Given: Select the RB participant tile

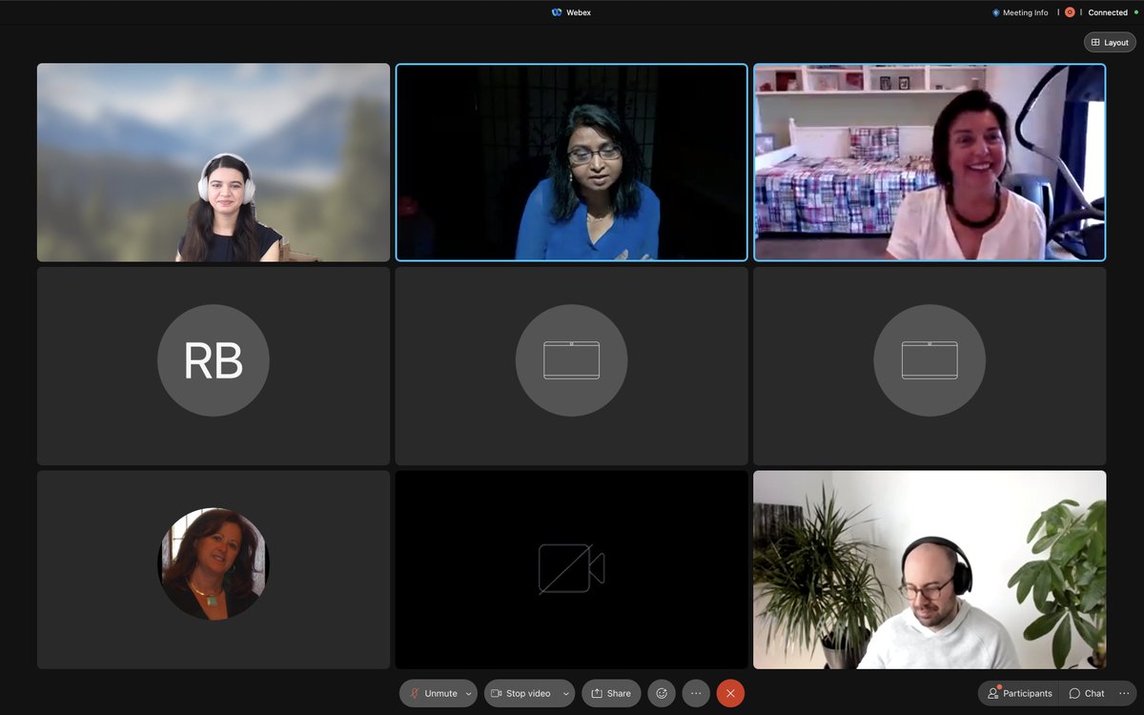Looking at the screenshot, I should pyautogui.click(x=214, y=366).
